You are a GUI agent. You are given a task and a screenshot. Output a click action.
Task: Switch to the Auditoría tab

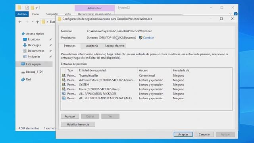point(92,46)
